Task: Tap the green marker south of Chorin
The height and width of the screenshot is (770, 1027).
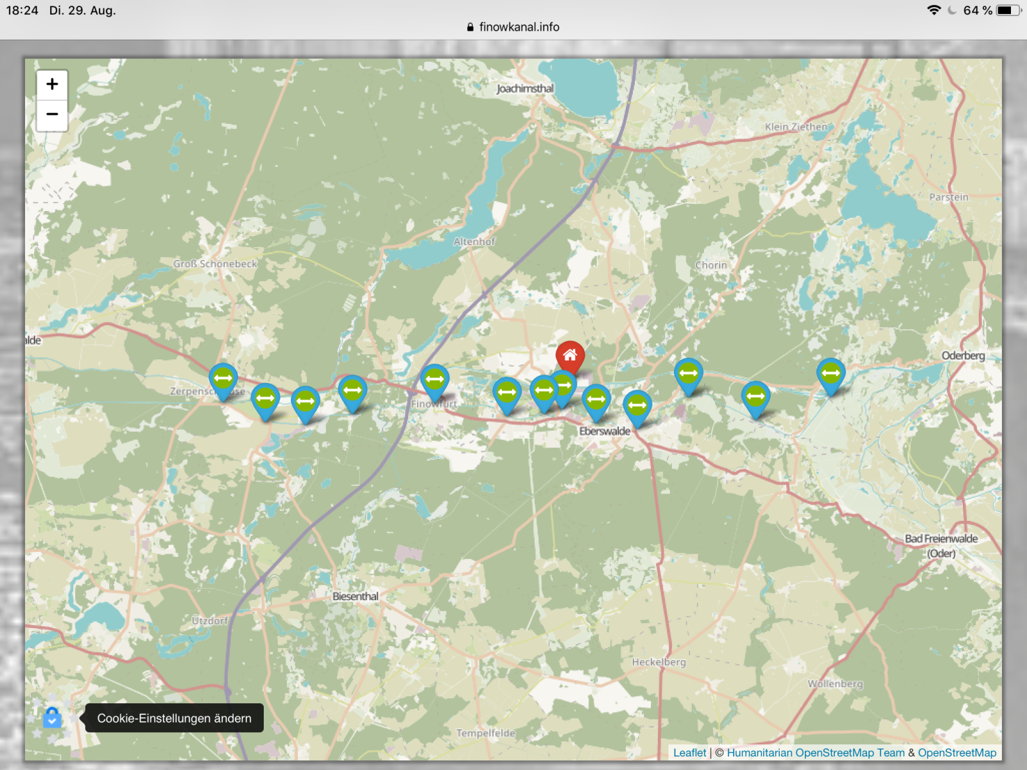Action: click(x=688, y=373)
